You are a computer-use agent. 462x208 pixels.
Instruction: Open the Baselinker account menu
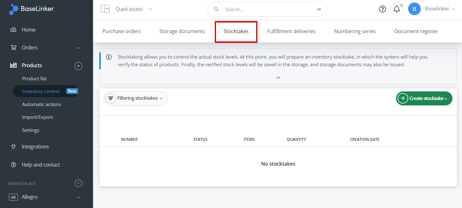pos(440,9)
